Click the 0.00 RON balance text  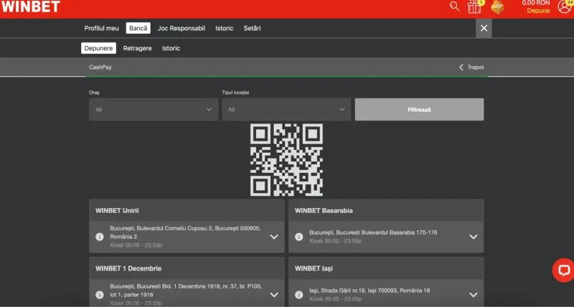tap(536, 3)
